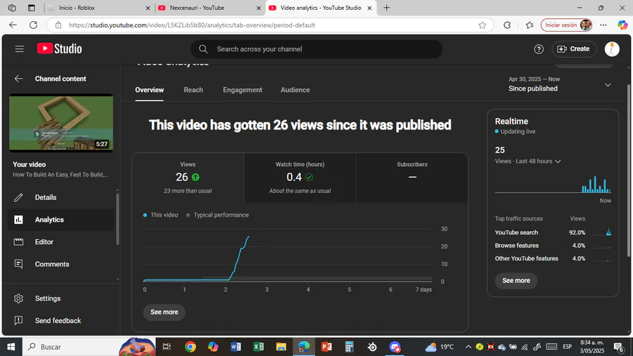Screen dimensions: 633x356
Task: Open the channel account avatar
Action: (612, 49)
